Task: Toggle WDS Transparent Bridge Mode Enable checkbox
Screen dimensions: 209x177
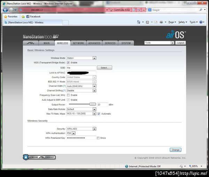Action: pyautogui.click(x=68, y=63)
